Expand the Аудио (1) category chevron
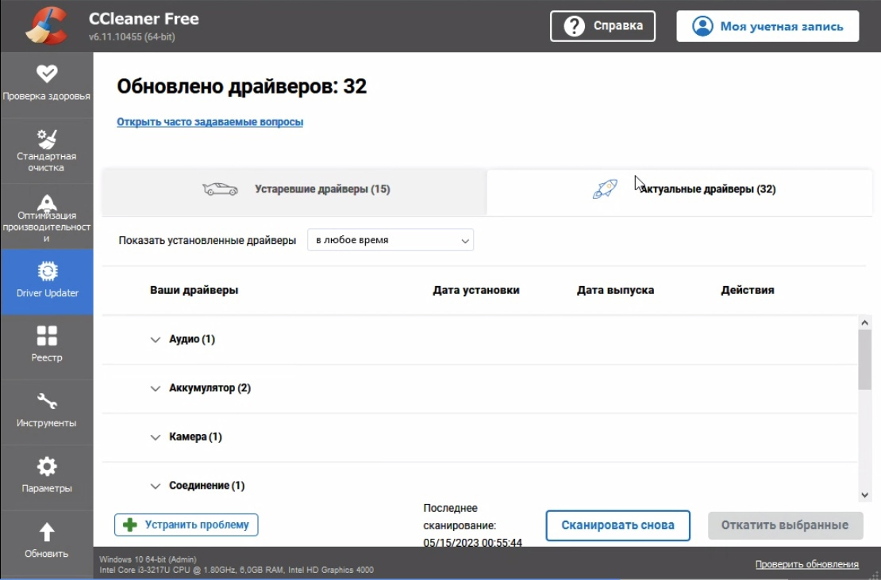This screenshot has width=881, height=580. pos(155,339)
